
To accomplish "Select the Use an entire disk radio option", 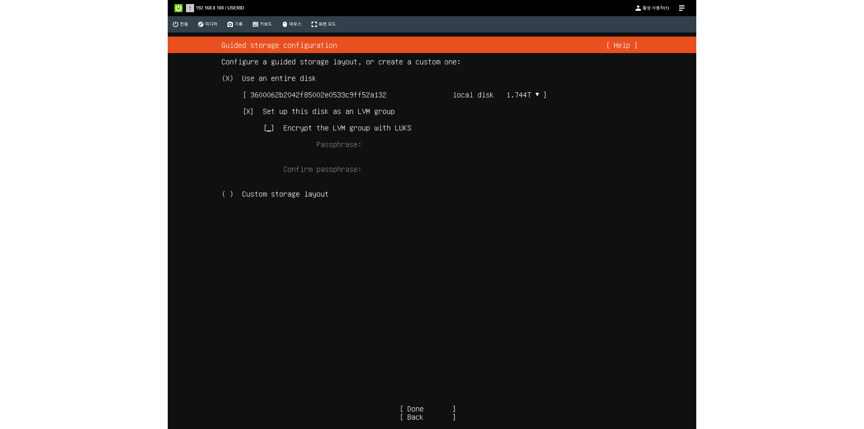I will [227, 78].
